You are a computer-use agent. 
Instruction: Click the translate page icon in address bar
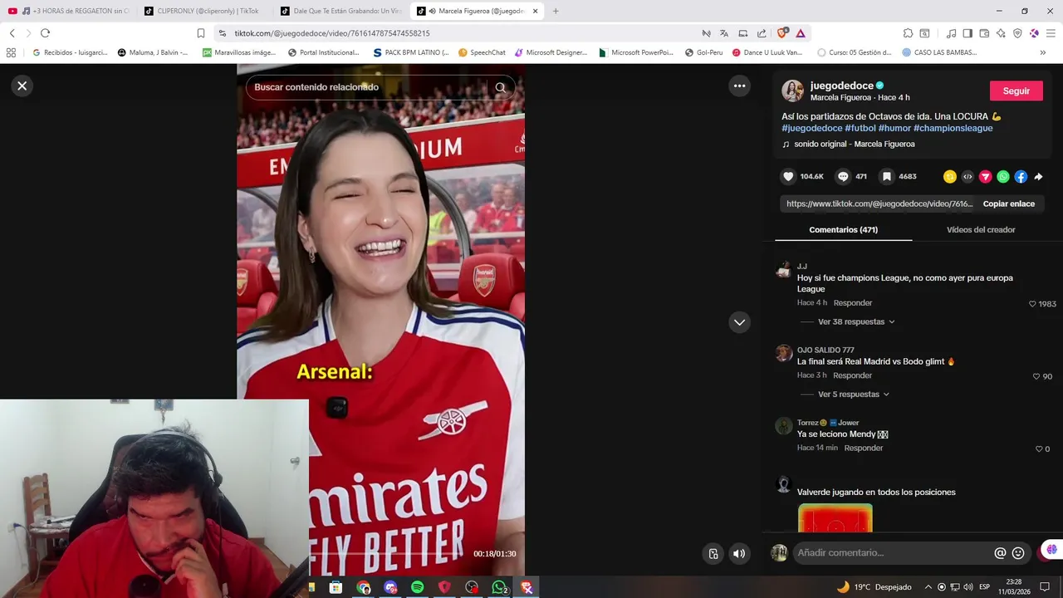click(x=724, y=33)
